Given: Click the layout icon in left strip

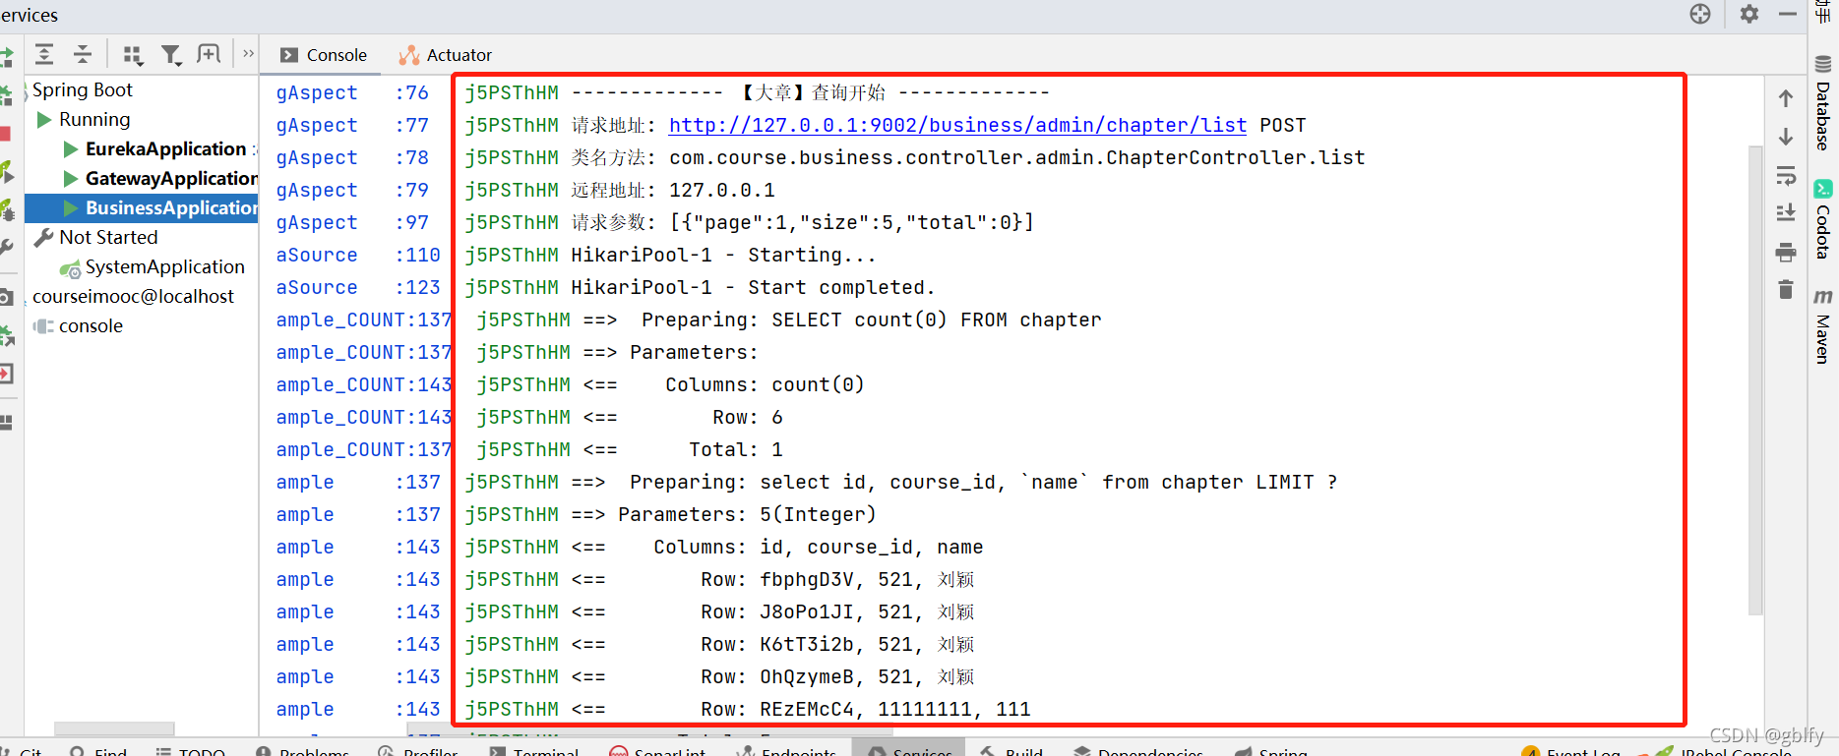Looking at the screenshot, I should tap(6, 423).
